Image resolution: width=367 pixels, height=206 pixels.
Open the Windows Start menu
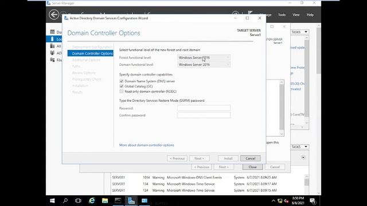(52, 201)
